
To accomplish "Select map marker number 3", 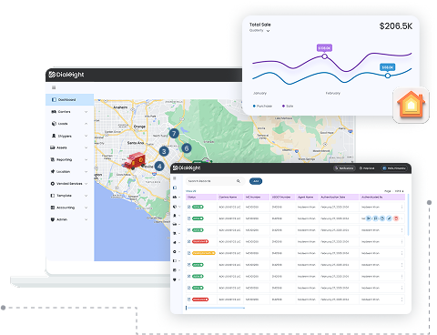I will (164, 151).
